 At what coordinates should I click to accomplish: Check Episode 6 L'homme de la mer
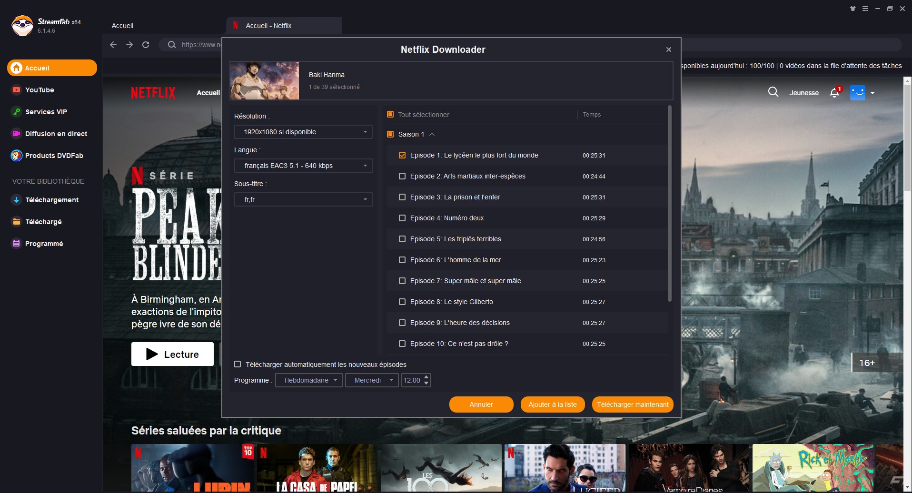402,260
